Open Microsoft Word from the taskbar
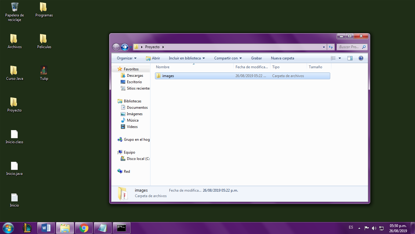 46,228
